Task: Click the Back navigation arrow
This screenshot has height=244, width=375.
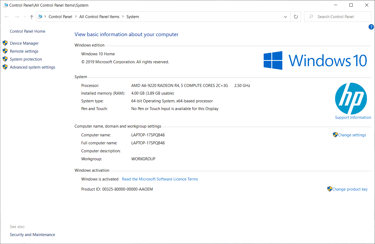Action: coord(7,17)
